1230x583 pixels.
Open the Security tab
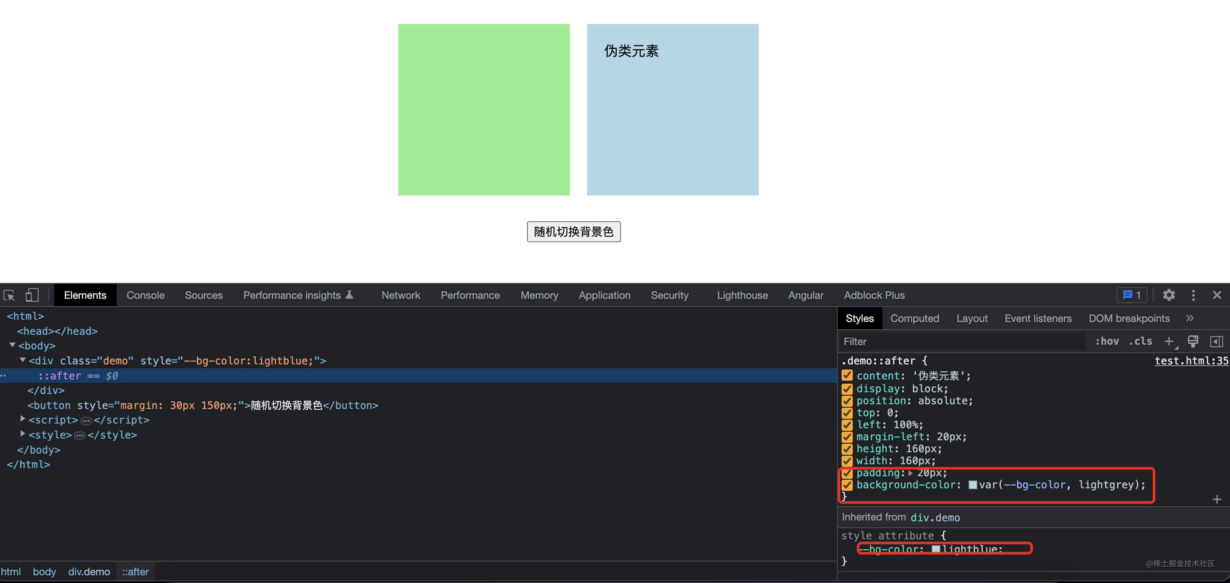click(670, 295)
